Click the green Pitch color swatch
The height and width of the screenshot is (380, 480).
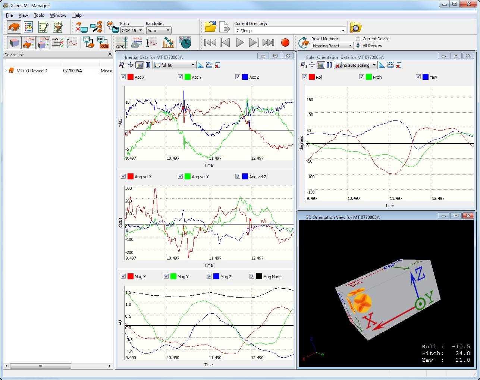click(369, 77)
